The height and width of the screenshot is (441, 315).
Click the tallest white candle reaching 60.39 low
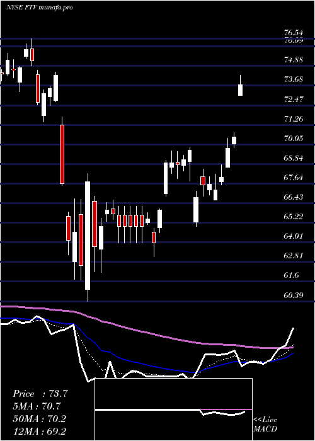(x=88, y=236)
